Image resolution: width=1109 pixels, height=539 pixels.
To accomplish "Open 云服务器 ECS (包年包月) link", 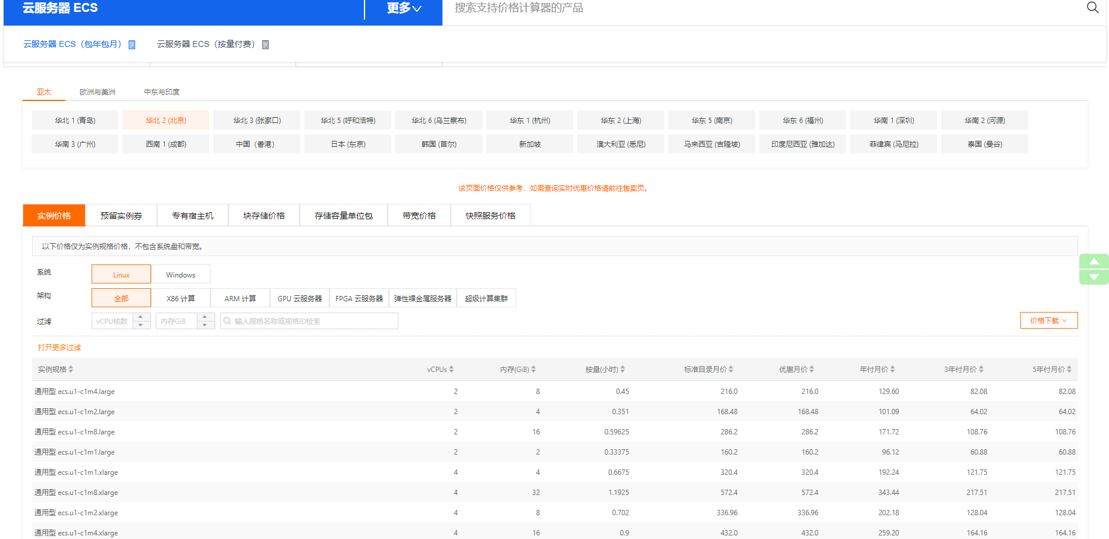I will 72,44.
